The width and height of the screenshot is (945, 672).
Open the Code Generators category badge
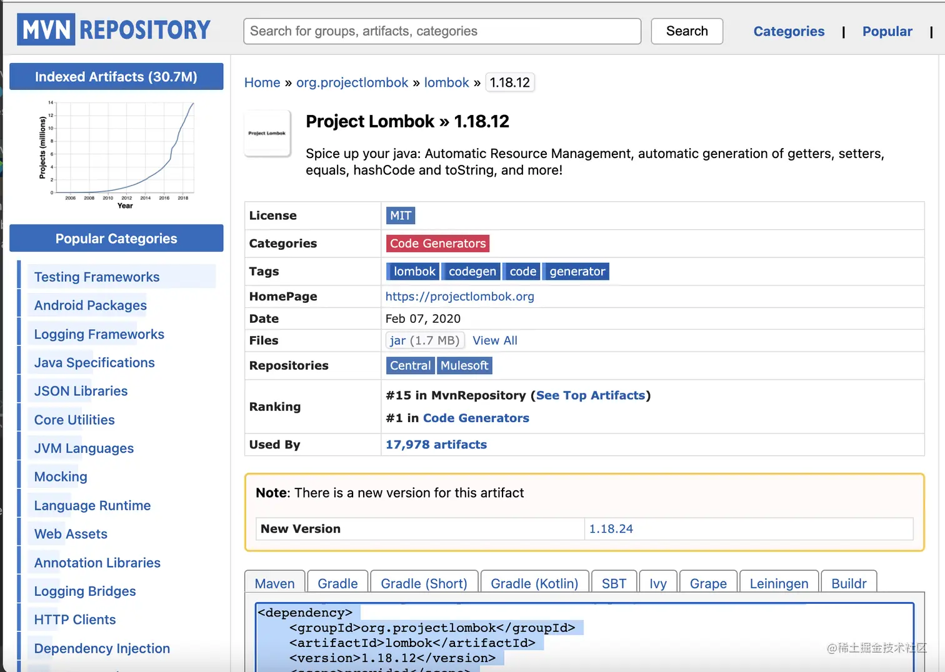[438, 244]
